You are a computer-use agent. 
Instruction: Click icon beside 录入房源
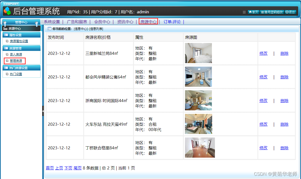coord(7,55)
